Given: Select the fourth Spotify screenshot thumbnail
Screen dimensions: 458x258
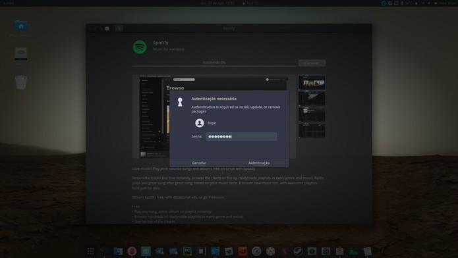Looking at the screenshot, I should pos(312,130).
